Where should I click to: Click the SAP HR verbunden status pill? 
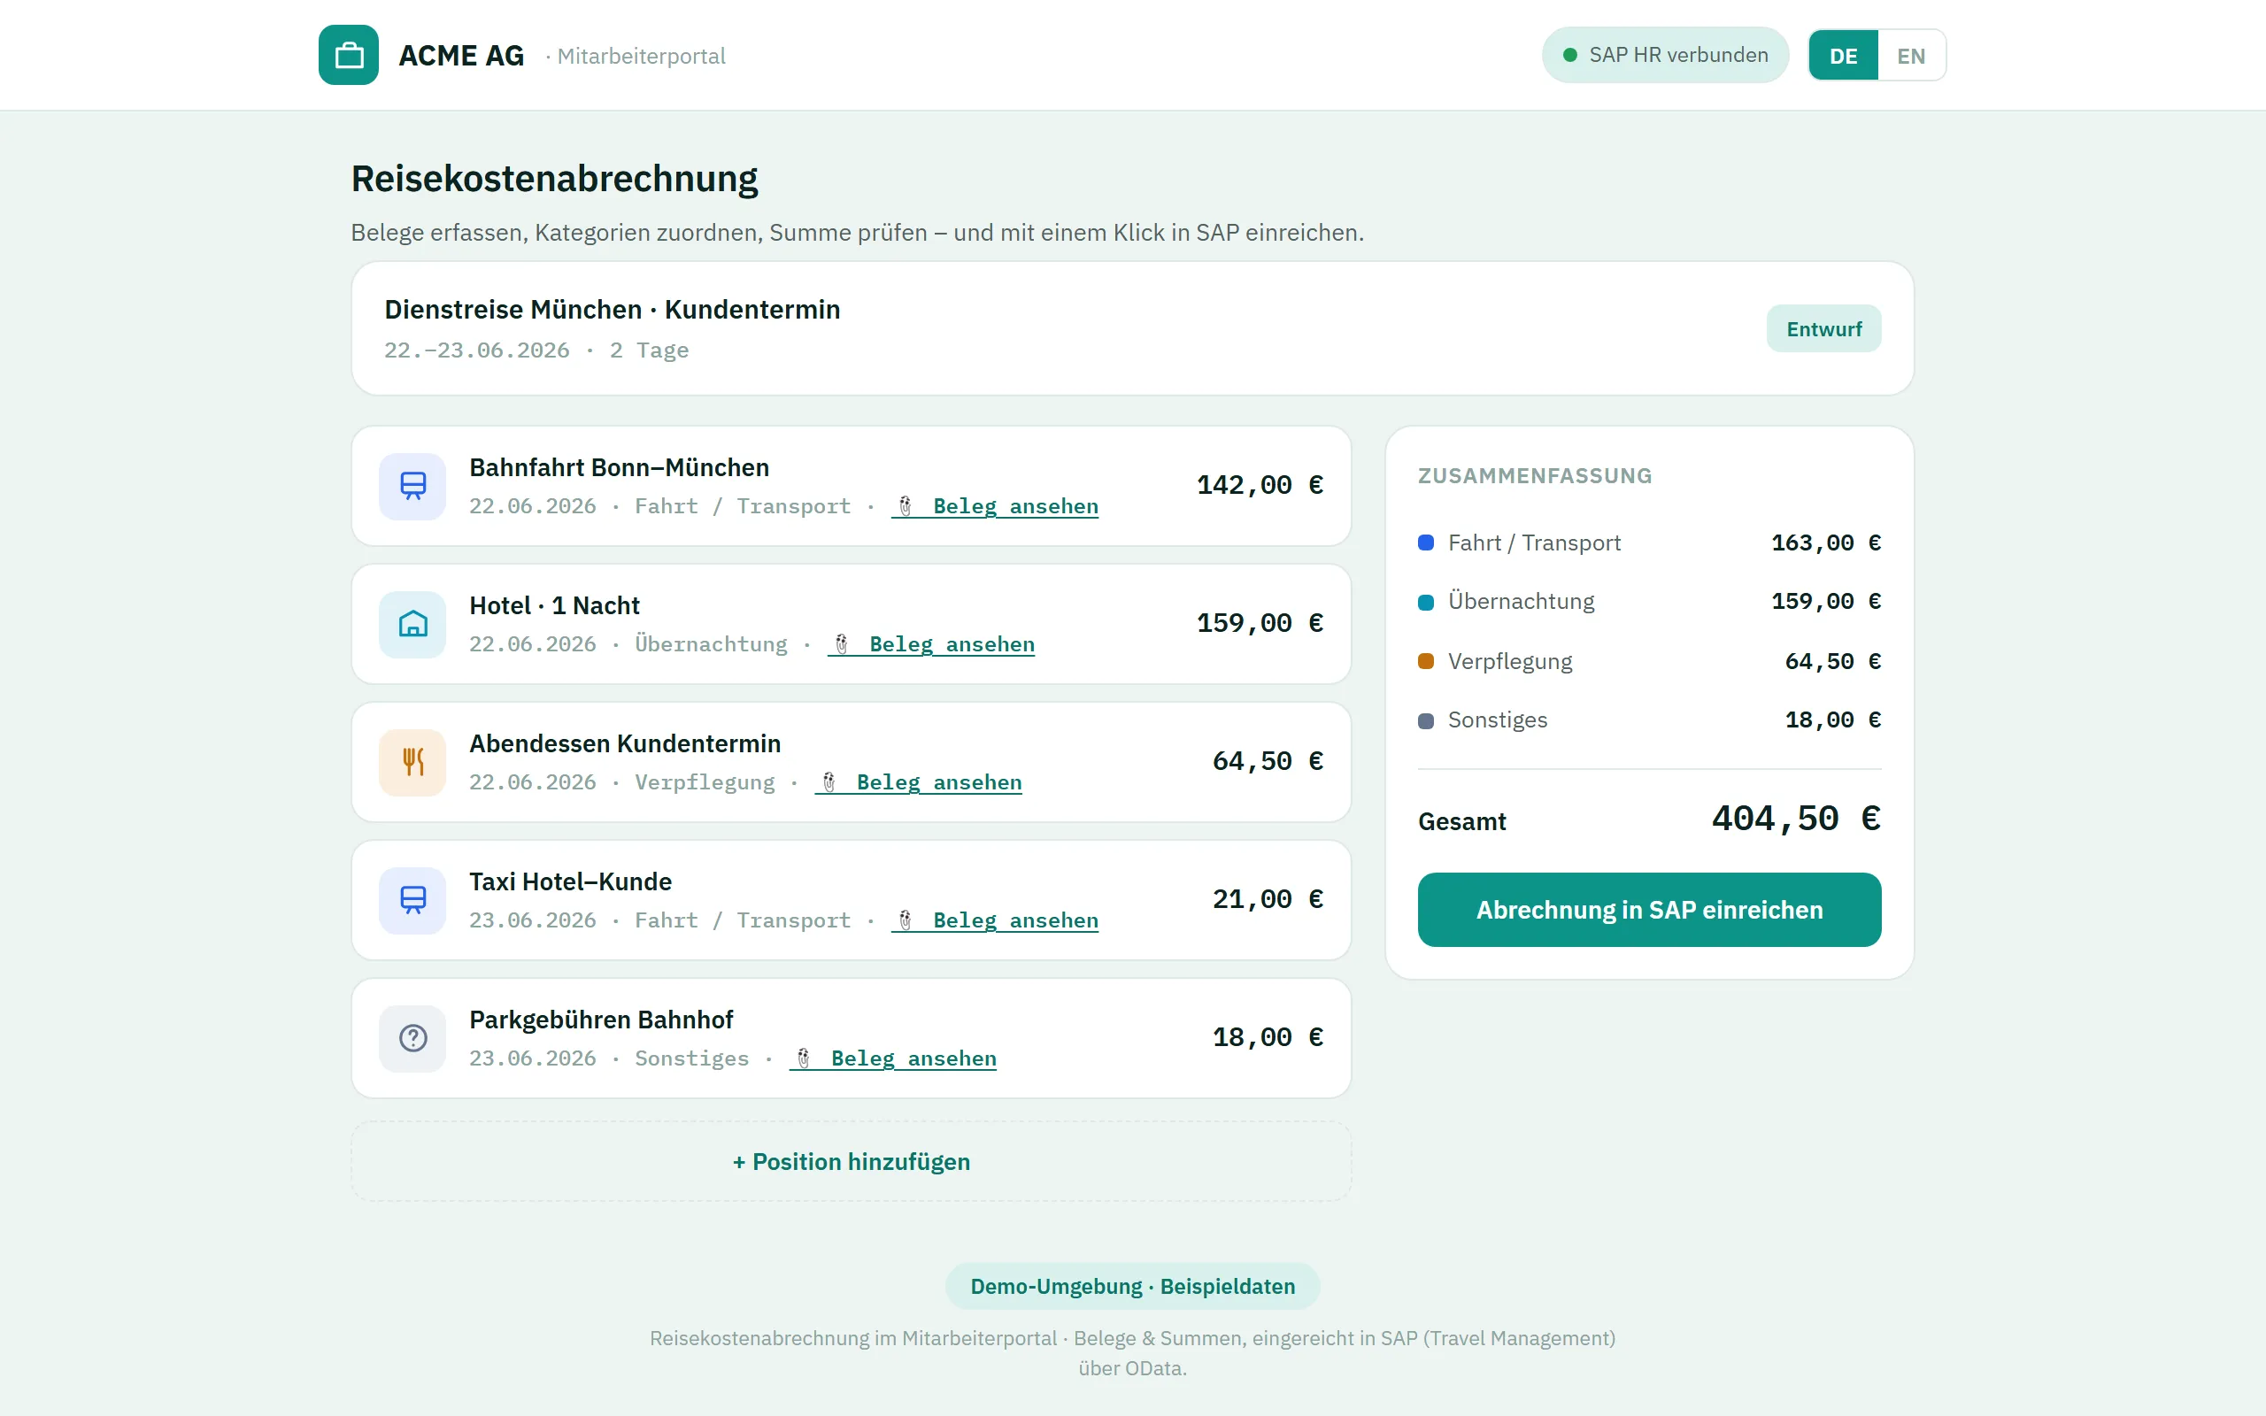click(1665, 55)
